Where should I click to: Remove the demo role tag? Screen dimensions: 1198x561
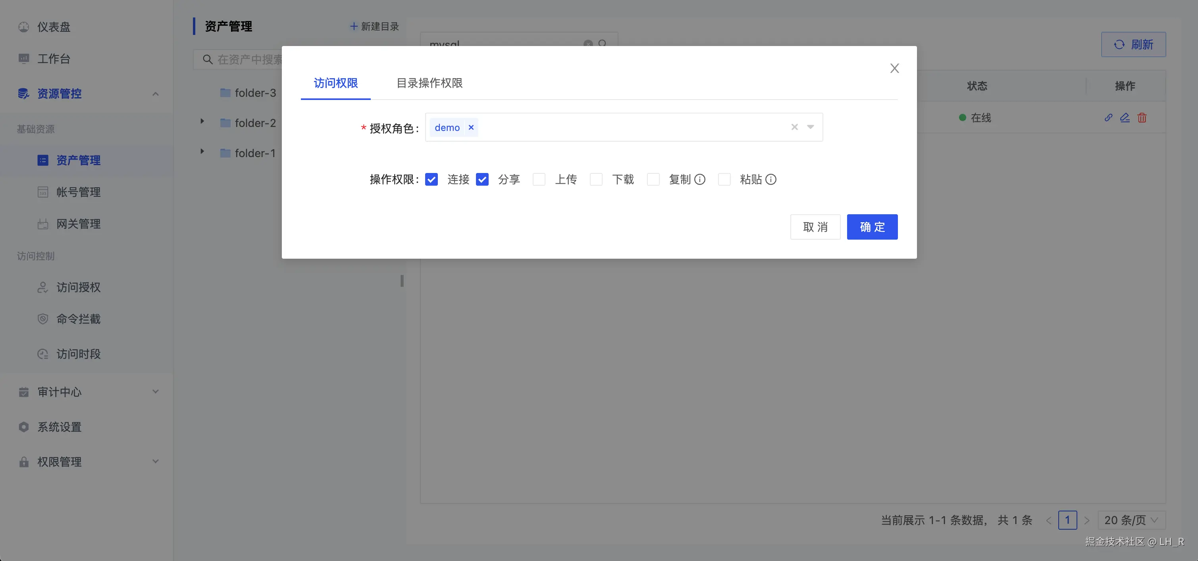click(471, 127)
